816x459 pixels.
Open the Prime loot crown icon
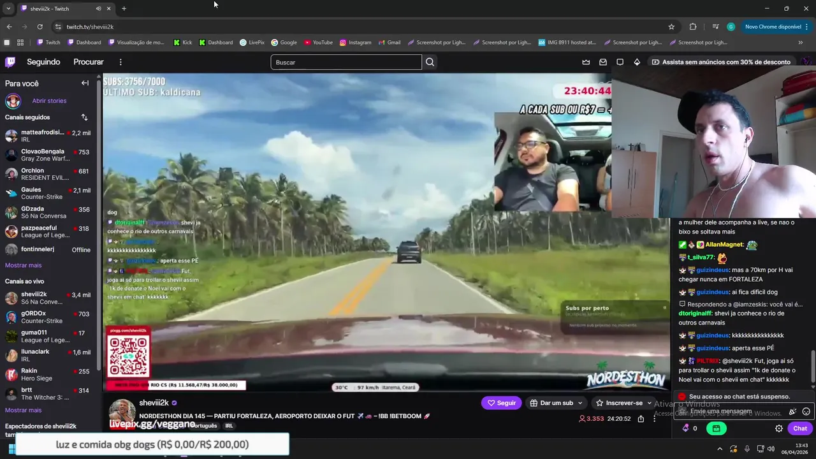pyautogui.click(x=586, y=62)
